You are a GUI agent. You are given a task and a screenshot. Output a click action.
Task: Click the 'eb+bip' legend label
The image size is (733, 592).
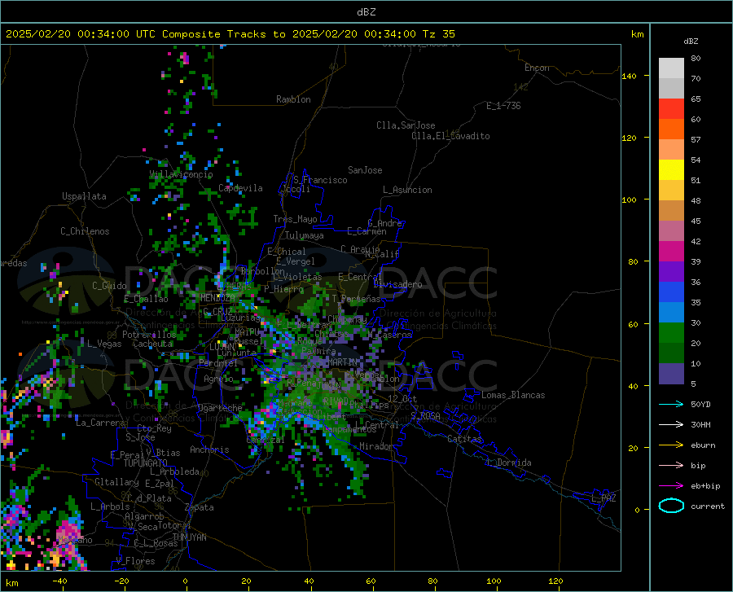pyautogui.click(x=705, y=486)
